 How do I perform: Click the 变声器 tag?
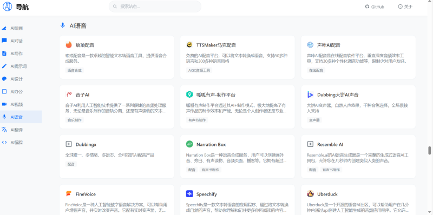pos(314,120)
